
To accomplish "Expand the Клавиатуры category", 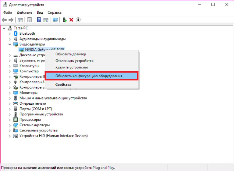I will pyautogui.click(x=10, y=66).
